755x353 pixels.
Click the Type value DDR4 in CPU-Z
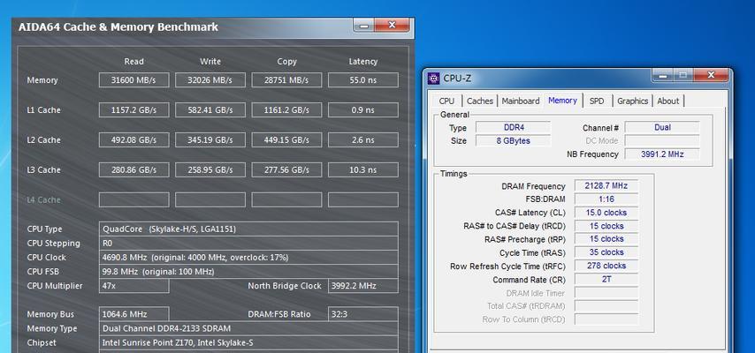tap(513, 127)
